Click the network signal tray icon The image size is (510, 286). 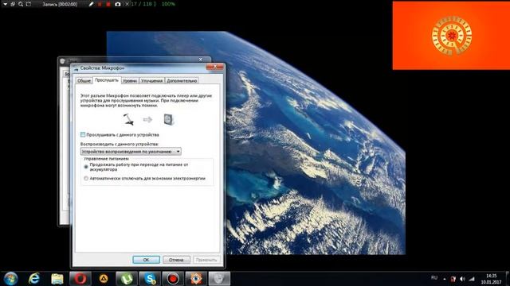(472, 279)
